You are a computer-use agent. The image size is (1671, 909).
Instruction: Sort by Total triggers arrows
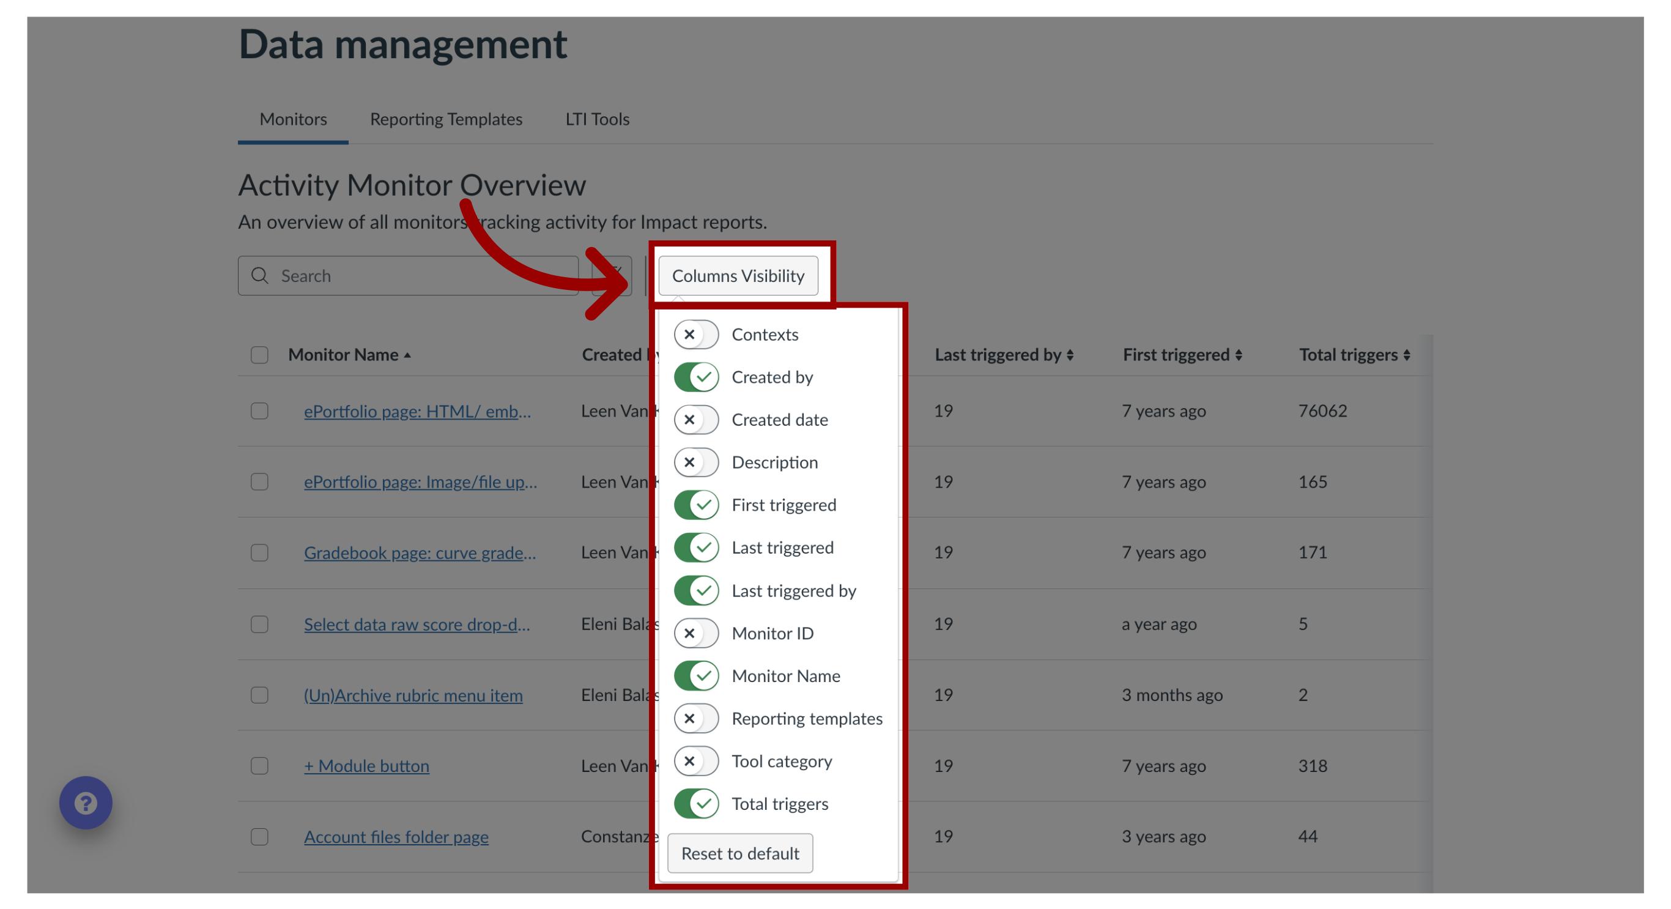pos(1406,355)
